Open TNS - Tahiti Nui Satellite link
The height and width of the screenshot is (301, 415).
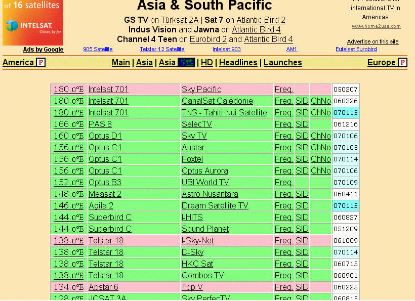point(224,113)
